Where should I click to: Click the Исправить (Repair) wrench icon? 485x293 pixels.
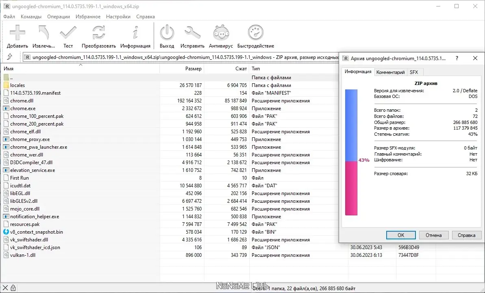pyautogui.click(x=192, y=32)
